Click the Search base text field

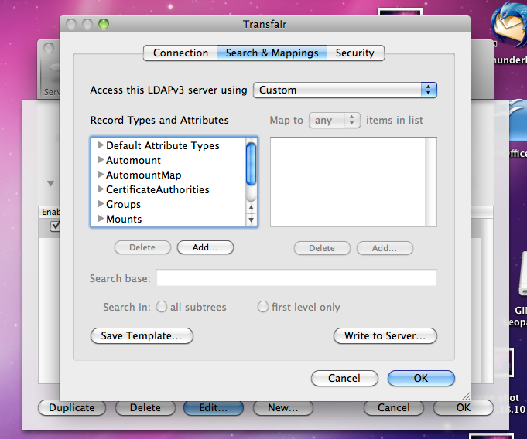pos(296,277)
